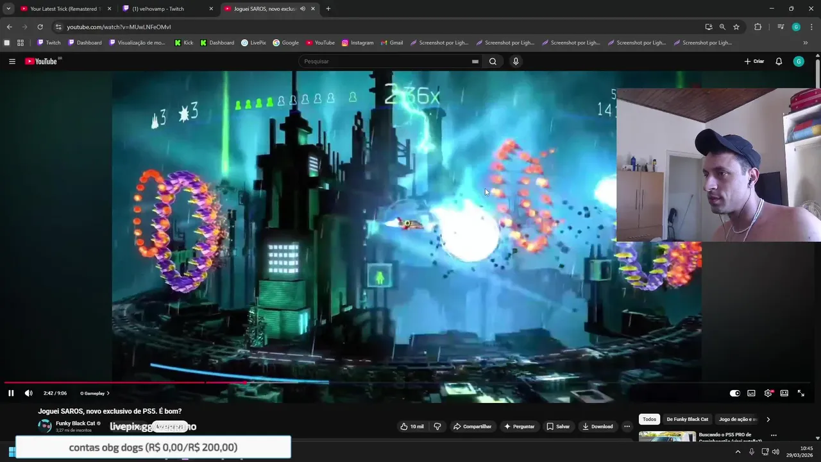Toggle the autoplay switch

point(735,393)
